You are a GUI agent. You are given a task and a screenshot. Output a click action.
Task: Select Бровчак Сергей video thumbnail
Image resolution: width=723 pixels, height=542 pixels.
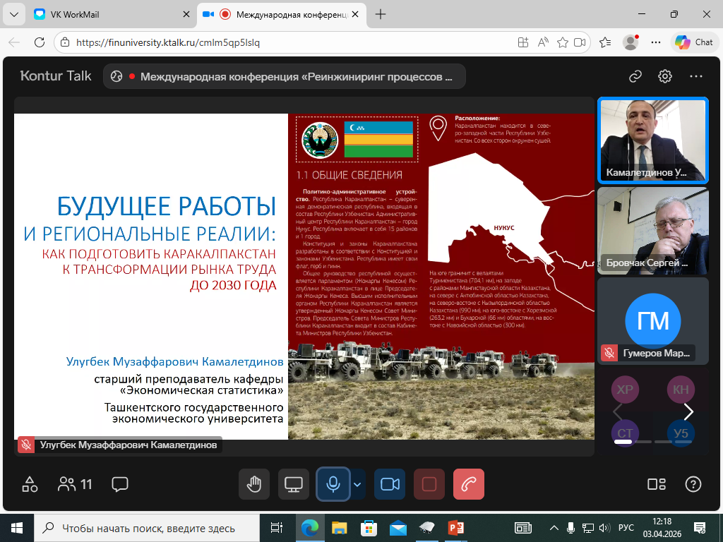coord(653,230)
